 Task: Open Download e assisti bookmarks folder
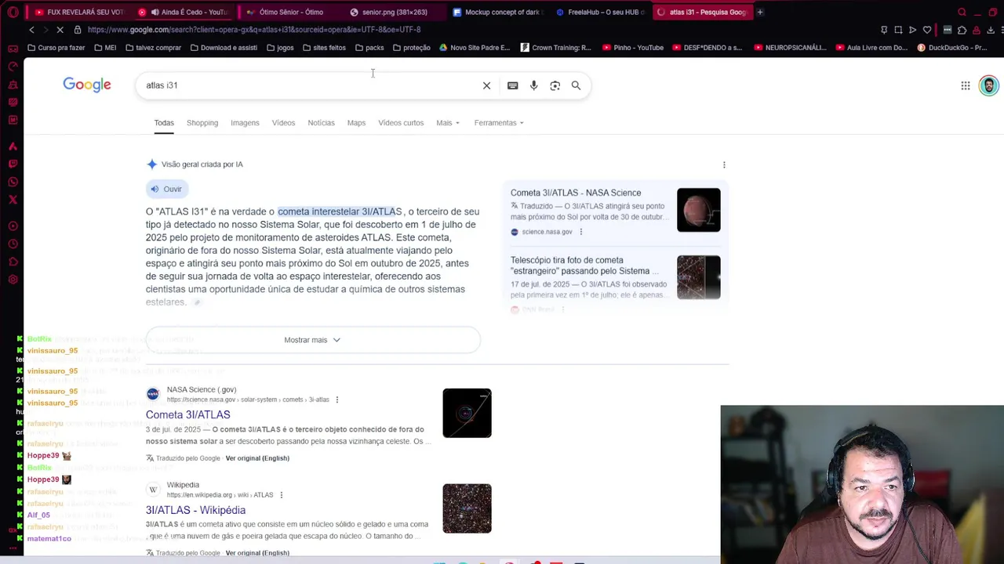(224, 48)
